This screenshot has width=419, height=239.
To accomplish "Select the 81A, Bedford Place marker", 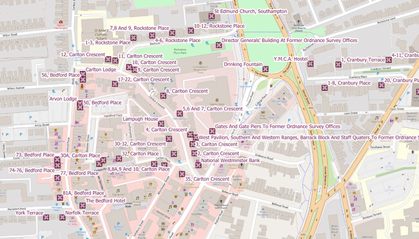I will click(x=60, y=198).
